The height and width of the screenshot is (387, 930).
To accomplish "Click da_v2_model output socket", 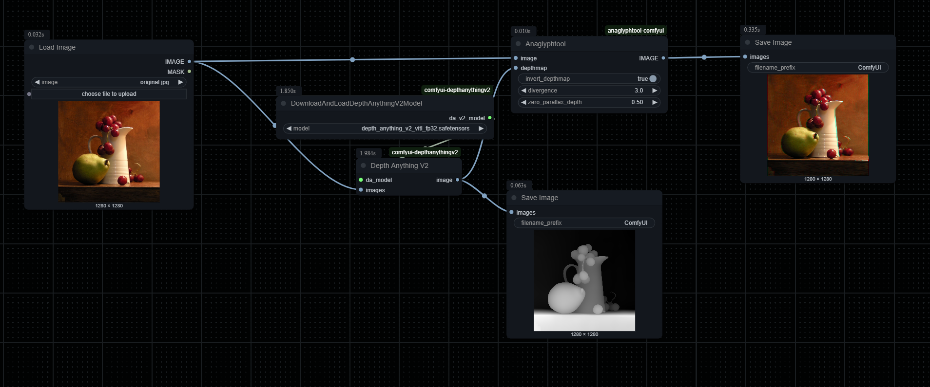I will pos(490,118).
